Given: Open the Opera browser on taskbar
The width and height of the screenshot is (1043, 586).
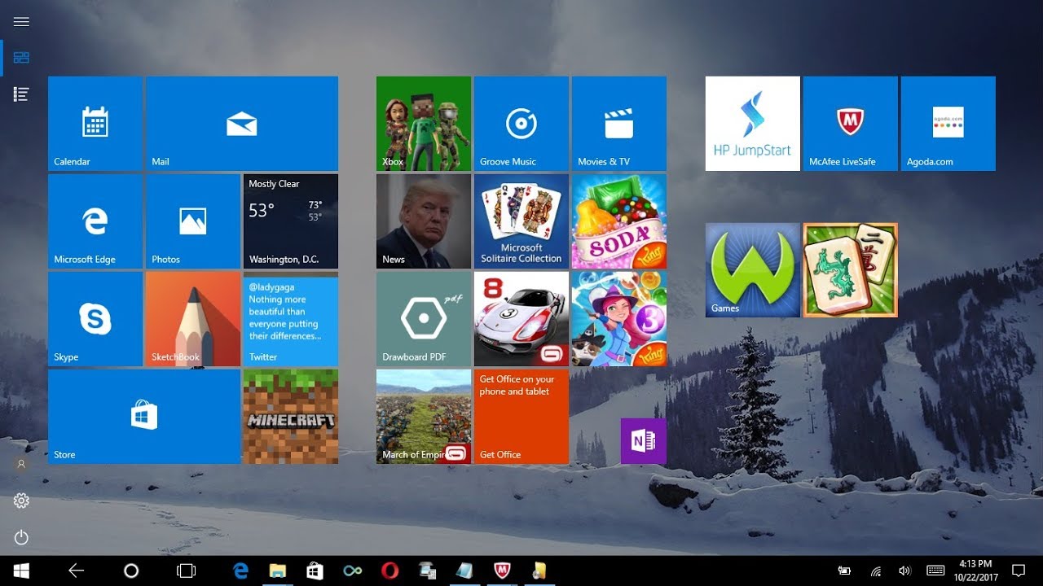Looking at the screenshot, I should pos(389,571).
